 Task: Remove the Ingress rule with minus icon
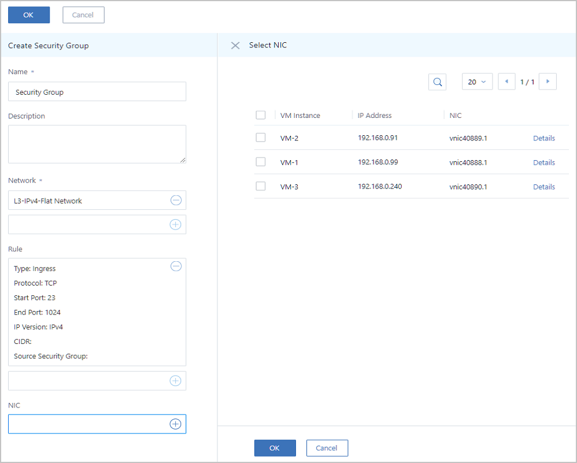click(x=176, y=266)
